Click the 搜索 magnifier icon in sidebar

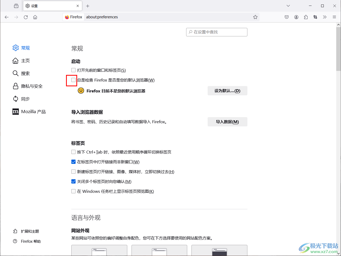pyautogui.click(x=16, y=73)
